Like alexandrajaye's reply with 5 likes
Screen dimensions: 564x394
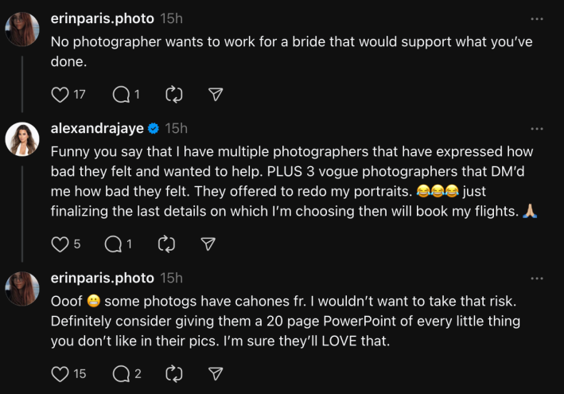(x=60, y=244)
